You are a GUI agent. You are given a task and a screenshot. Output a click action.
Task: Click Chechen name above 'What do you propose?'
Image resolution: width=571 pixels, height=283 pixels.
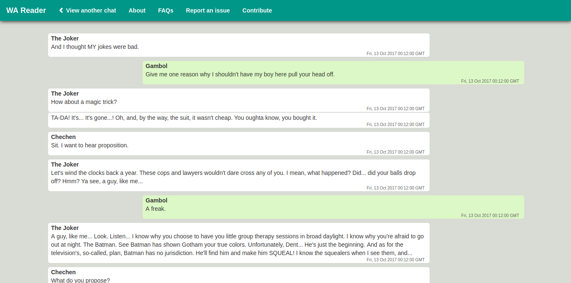click(64, 272)
